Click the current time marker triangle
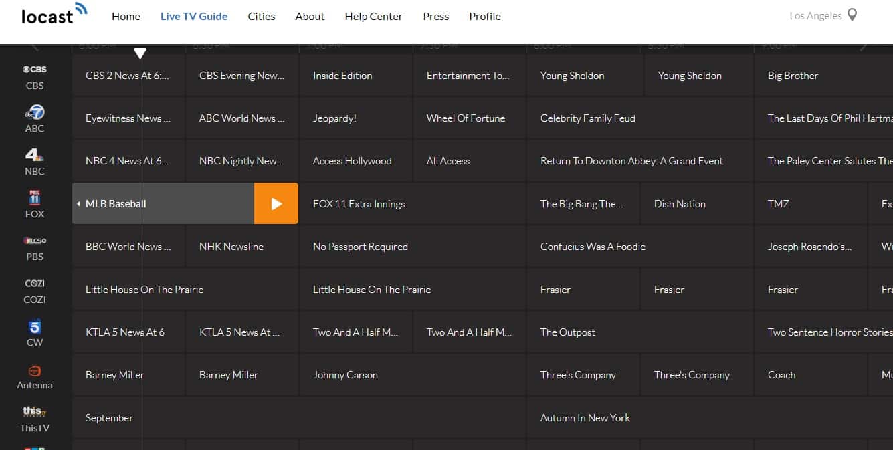Image resolution: width=893 pixels, height=450 pixels. point(140,53)
